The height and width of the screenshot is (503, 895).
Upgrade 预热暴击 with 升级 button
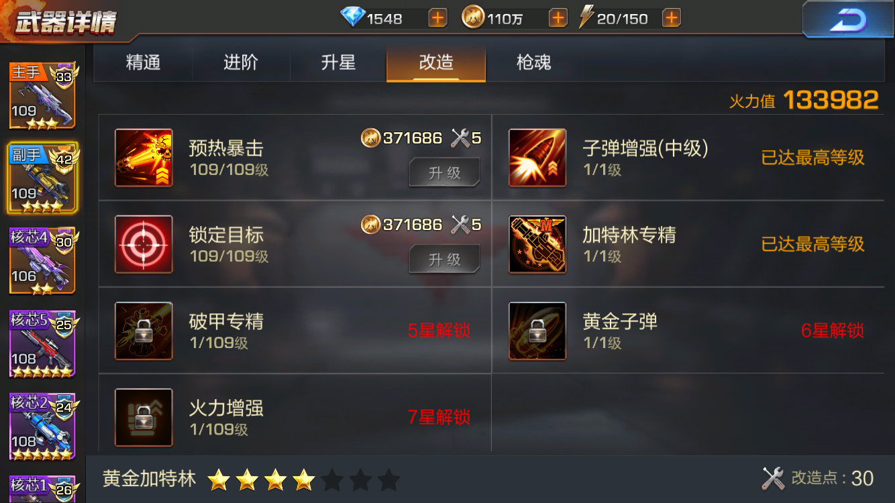pos(445,172)
